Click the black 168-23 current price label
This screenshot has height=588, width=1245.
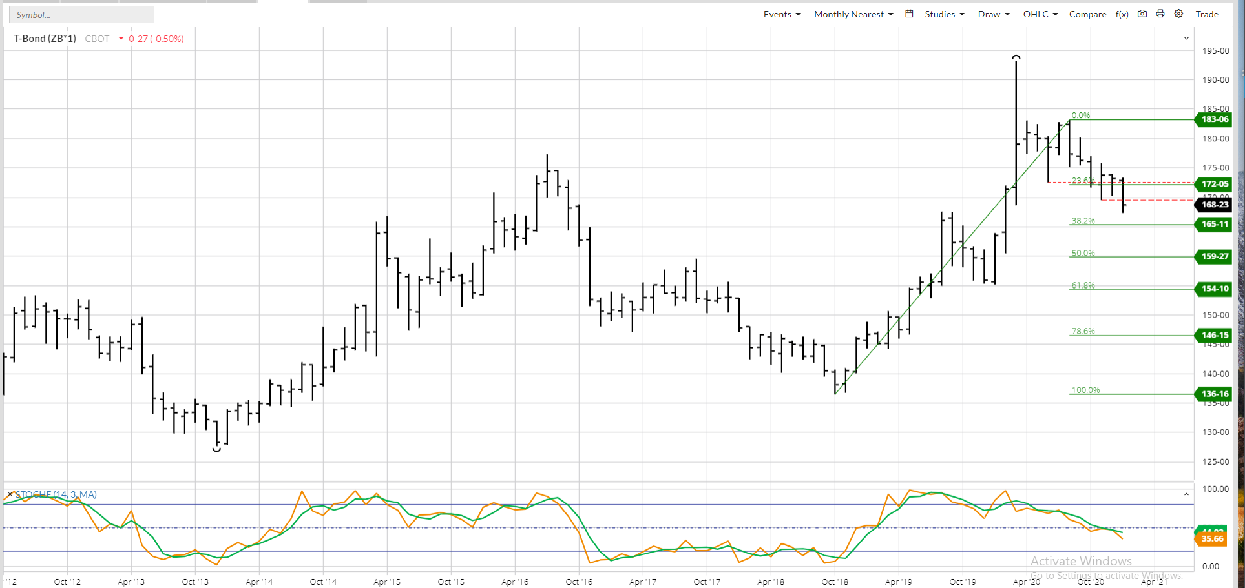click(x=1215, y=205)
